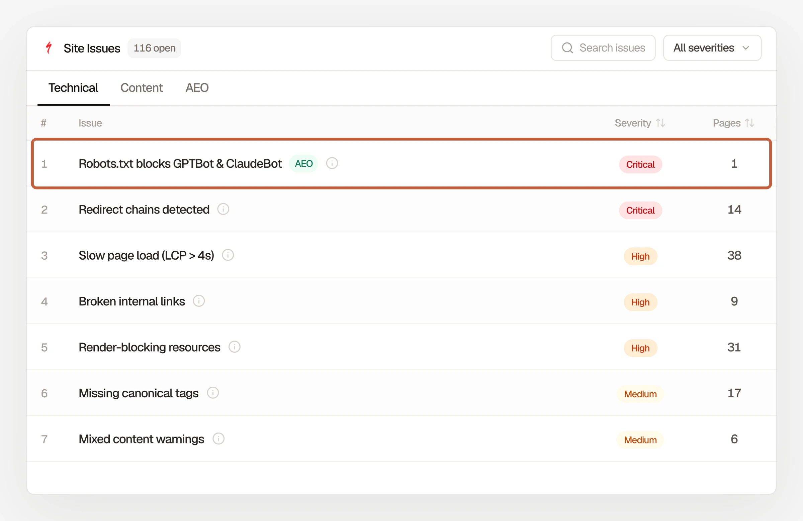Switch to the Content tab
This screenshot has height=521, width=803.
tap(142, 88)
